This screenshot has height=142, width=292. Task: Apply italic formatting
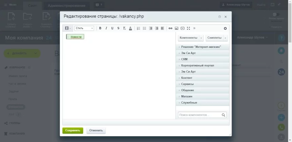coord(106,28)
